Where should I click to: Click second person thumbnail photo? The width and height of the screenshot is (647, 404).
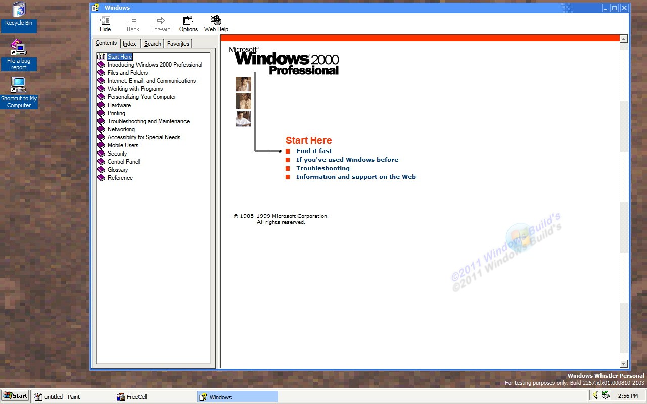pos(243,101)
